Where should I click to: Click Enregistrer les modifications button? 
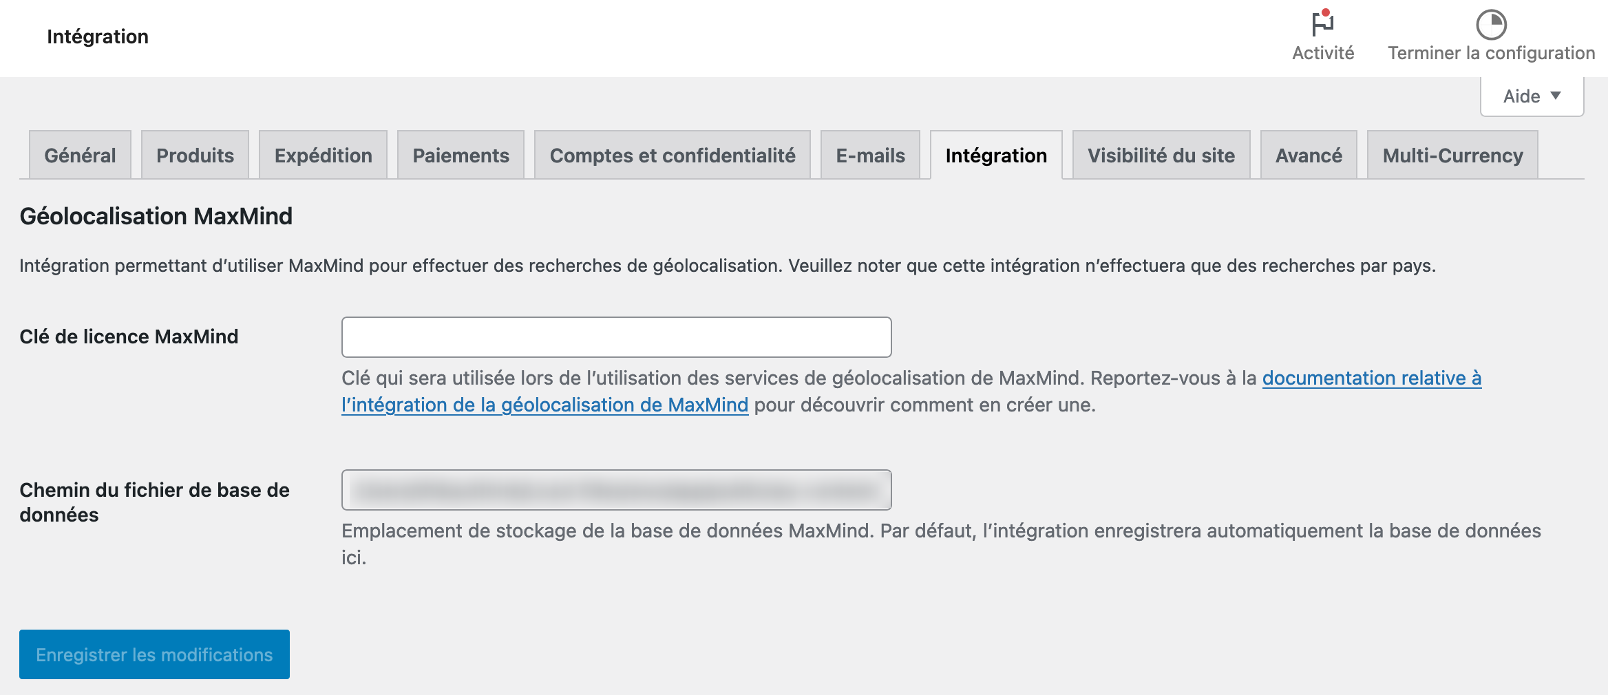click(x=154, y=654)
